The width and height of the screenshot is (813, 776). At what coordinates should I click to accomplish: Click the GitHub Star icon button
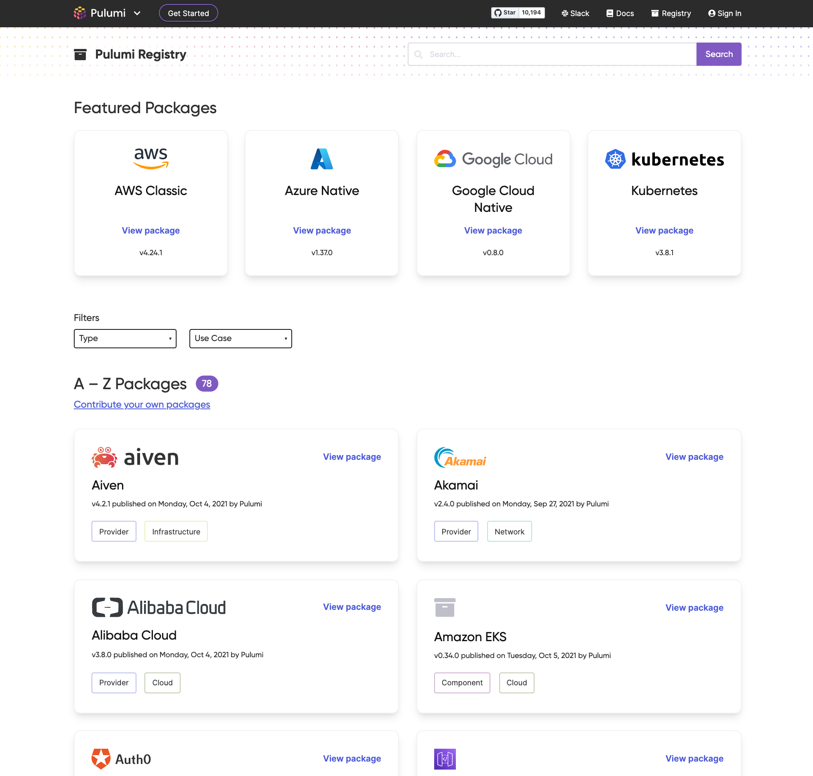pyautogui.click(x=505, y=13)
